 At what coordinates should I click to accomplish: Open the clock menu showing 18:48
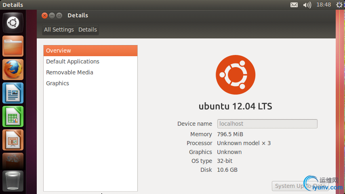pyautogui.click(x=324, y=5)
